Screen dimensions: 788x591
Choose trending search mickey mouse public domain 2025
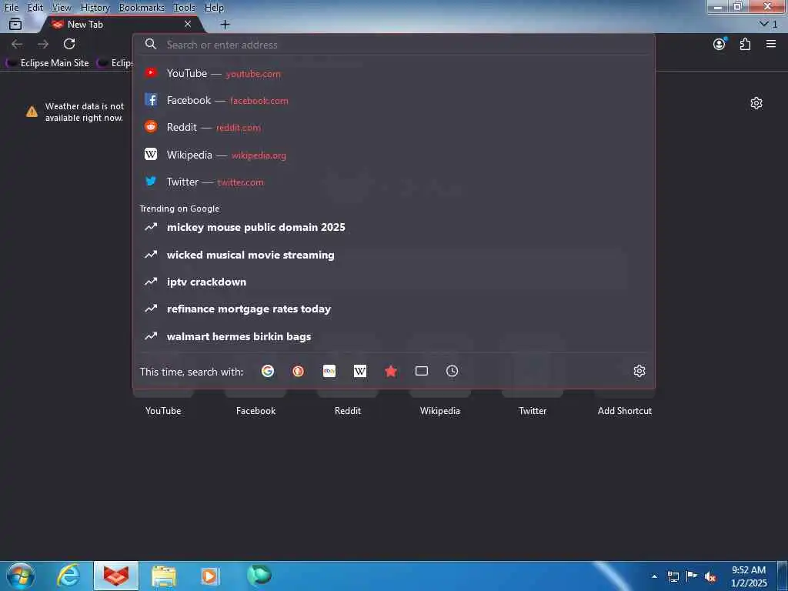click(394, 227)
